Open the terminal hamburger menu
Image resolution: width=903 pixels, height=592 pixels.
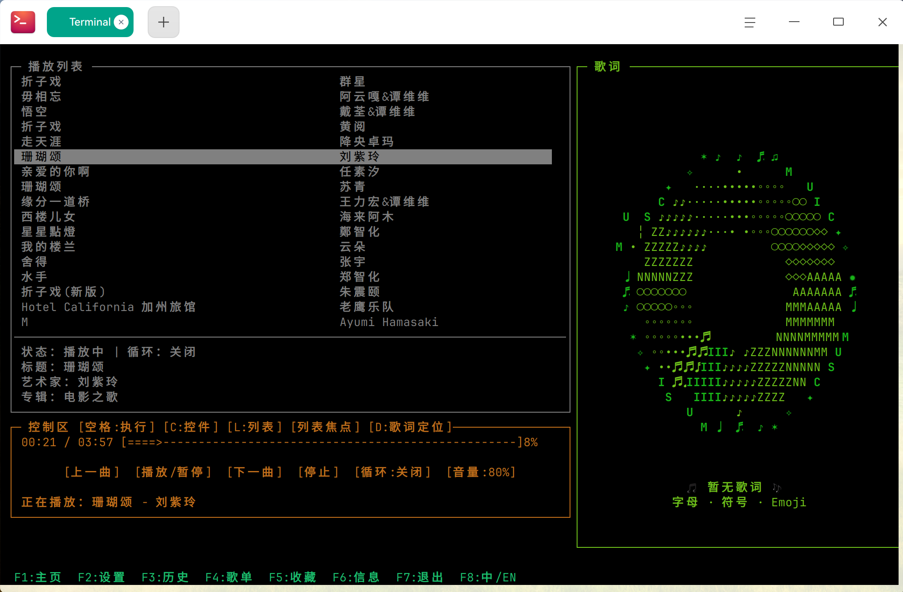pyautogui.click(x=749, y=22)
